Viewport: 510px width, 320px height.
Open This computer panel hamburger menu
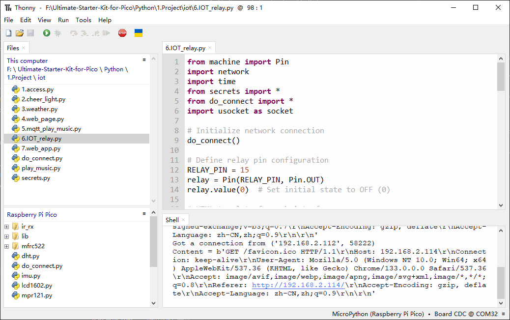click(x=144, y=59)
